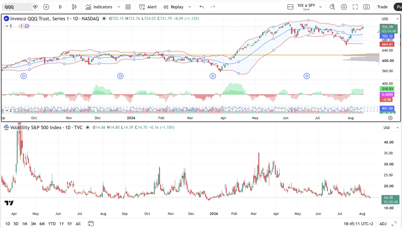Click the 664.61 red price label
This screenshot has height=228, width=402.
point(387,44)
